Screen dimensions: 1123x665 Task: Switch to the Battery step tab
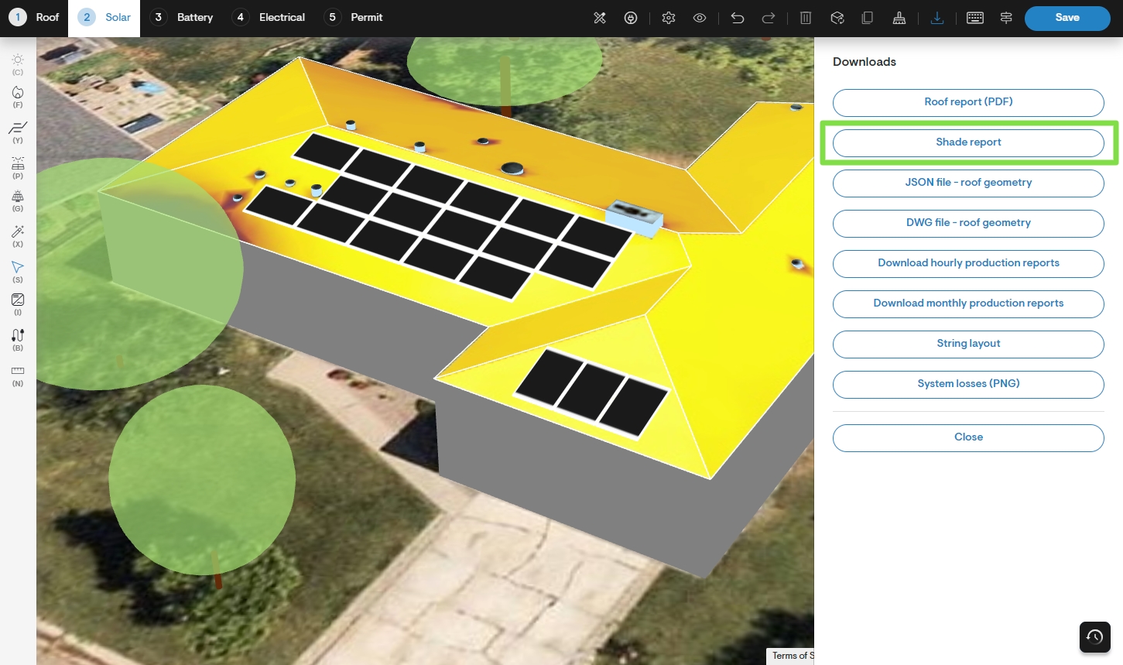(182, 18)
